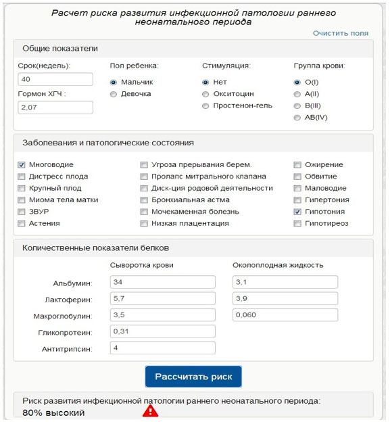The image size is (390, 422).
Task: Select the Девочка radio button
Action: point(114,94)
